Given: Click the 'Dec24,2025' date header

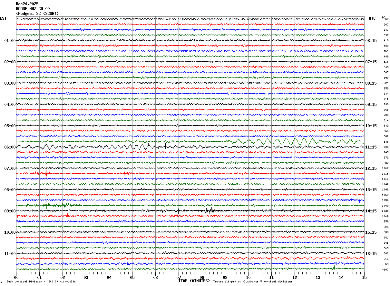Looking at the screenshot, I should 27,4.
